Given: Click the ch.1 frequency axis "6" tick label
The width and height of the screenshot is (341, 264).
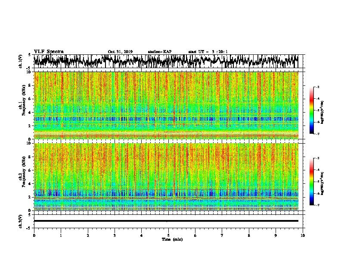Looking at the screenshot, I should click(x=30, y=99).
